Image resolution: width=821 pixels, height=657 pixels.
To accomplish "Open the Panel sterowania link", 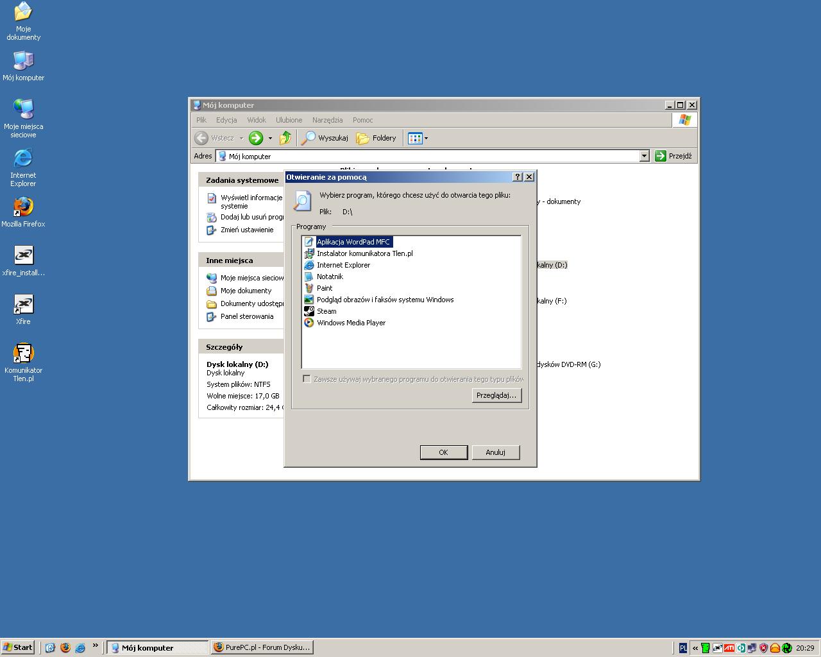I will pos(246,316).
